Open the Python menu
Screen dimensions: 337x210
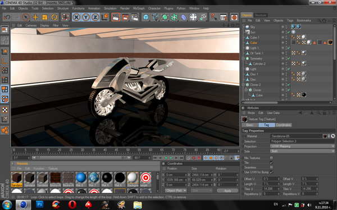coord(181,8)
